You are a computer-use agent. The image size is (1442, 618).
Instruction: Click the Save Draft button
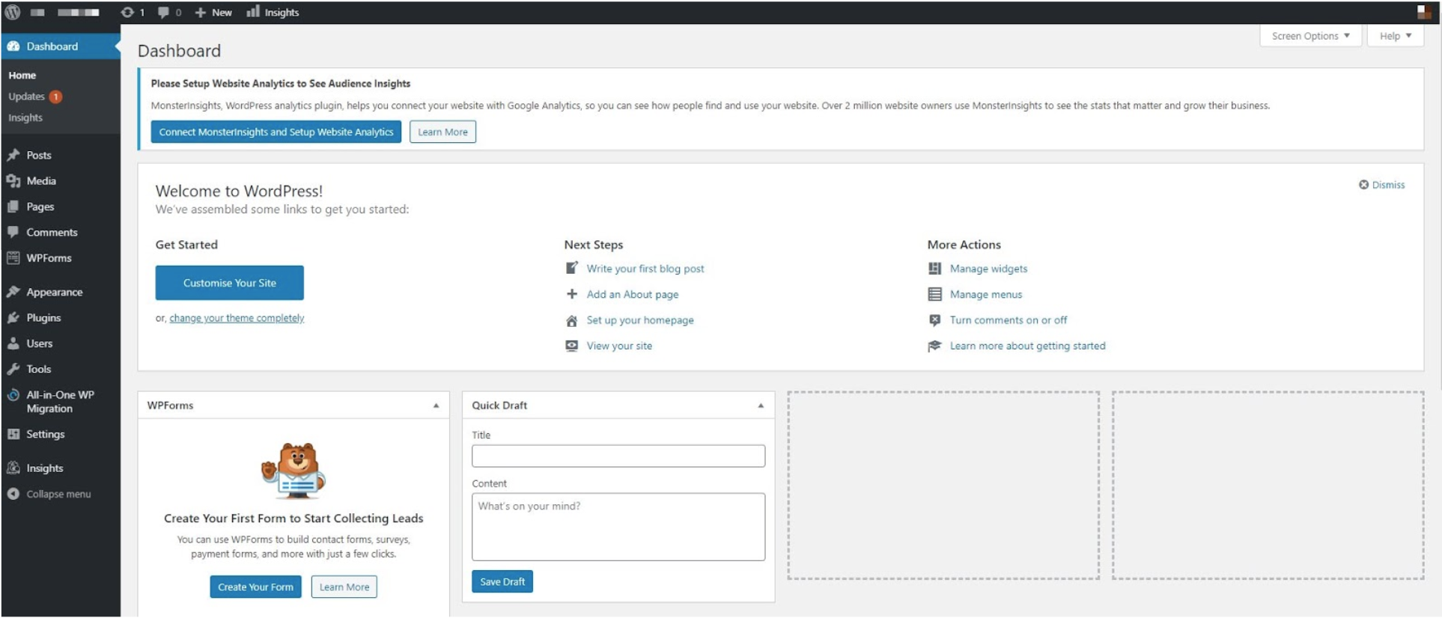pyautogui.click(x=502, y=581)
